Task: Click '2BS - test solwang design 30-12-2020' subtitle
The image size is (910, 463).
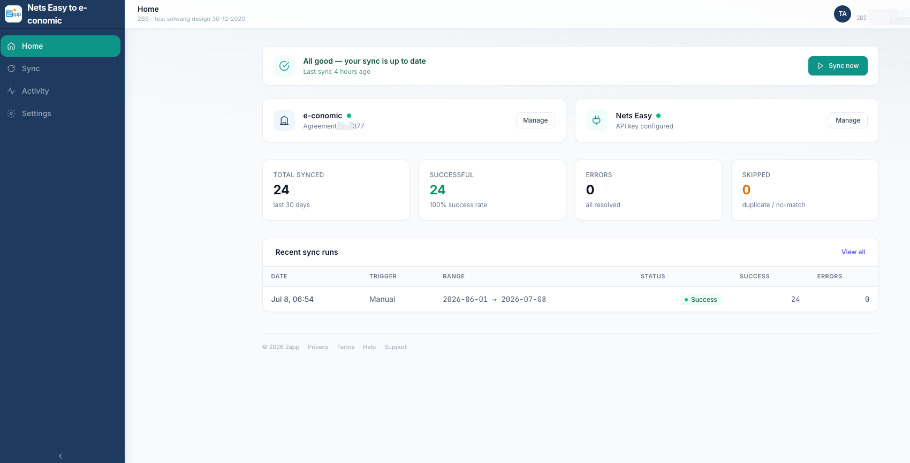Action: click(191, 19)
